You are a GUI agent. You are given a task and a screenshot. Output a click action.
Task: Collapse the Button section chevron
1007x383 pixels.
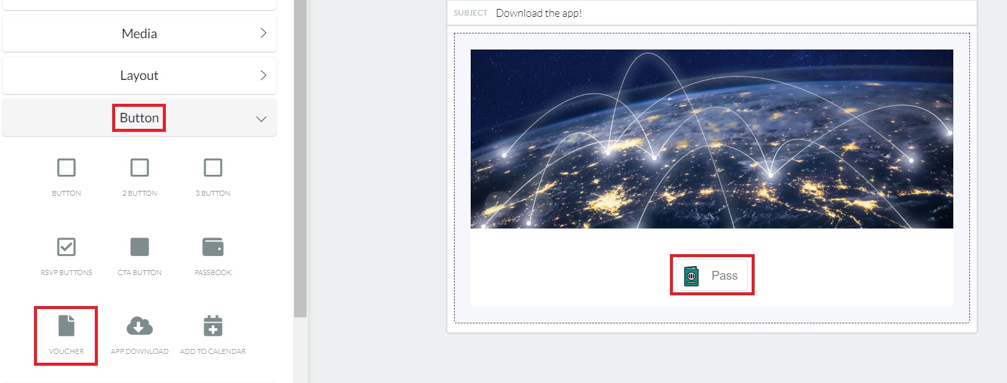[261, 119]
